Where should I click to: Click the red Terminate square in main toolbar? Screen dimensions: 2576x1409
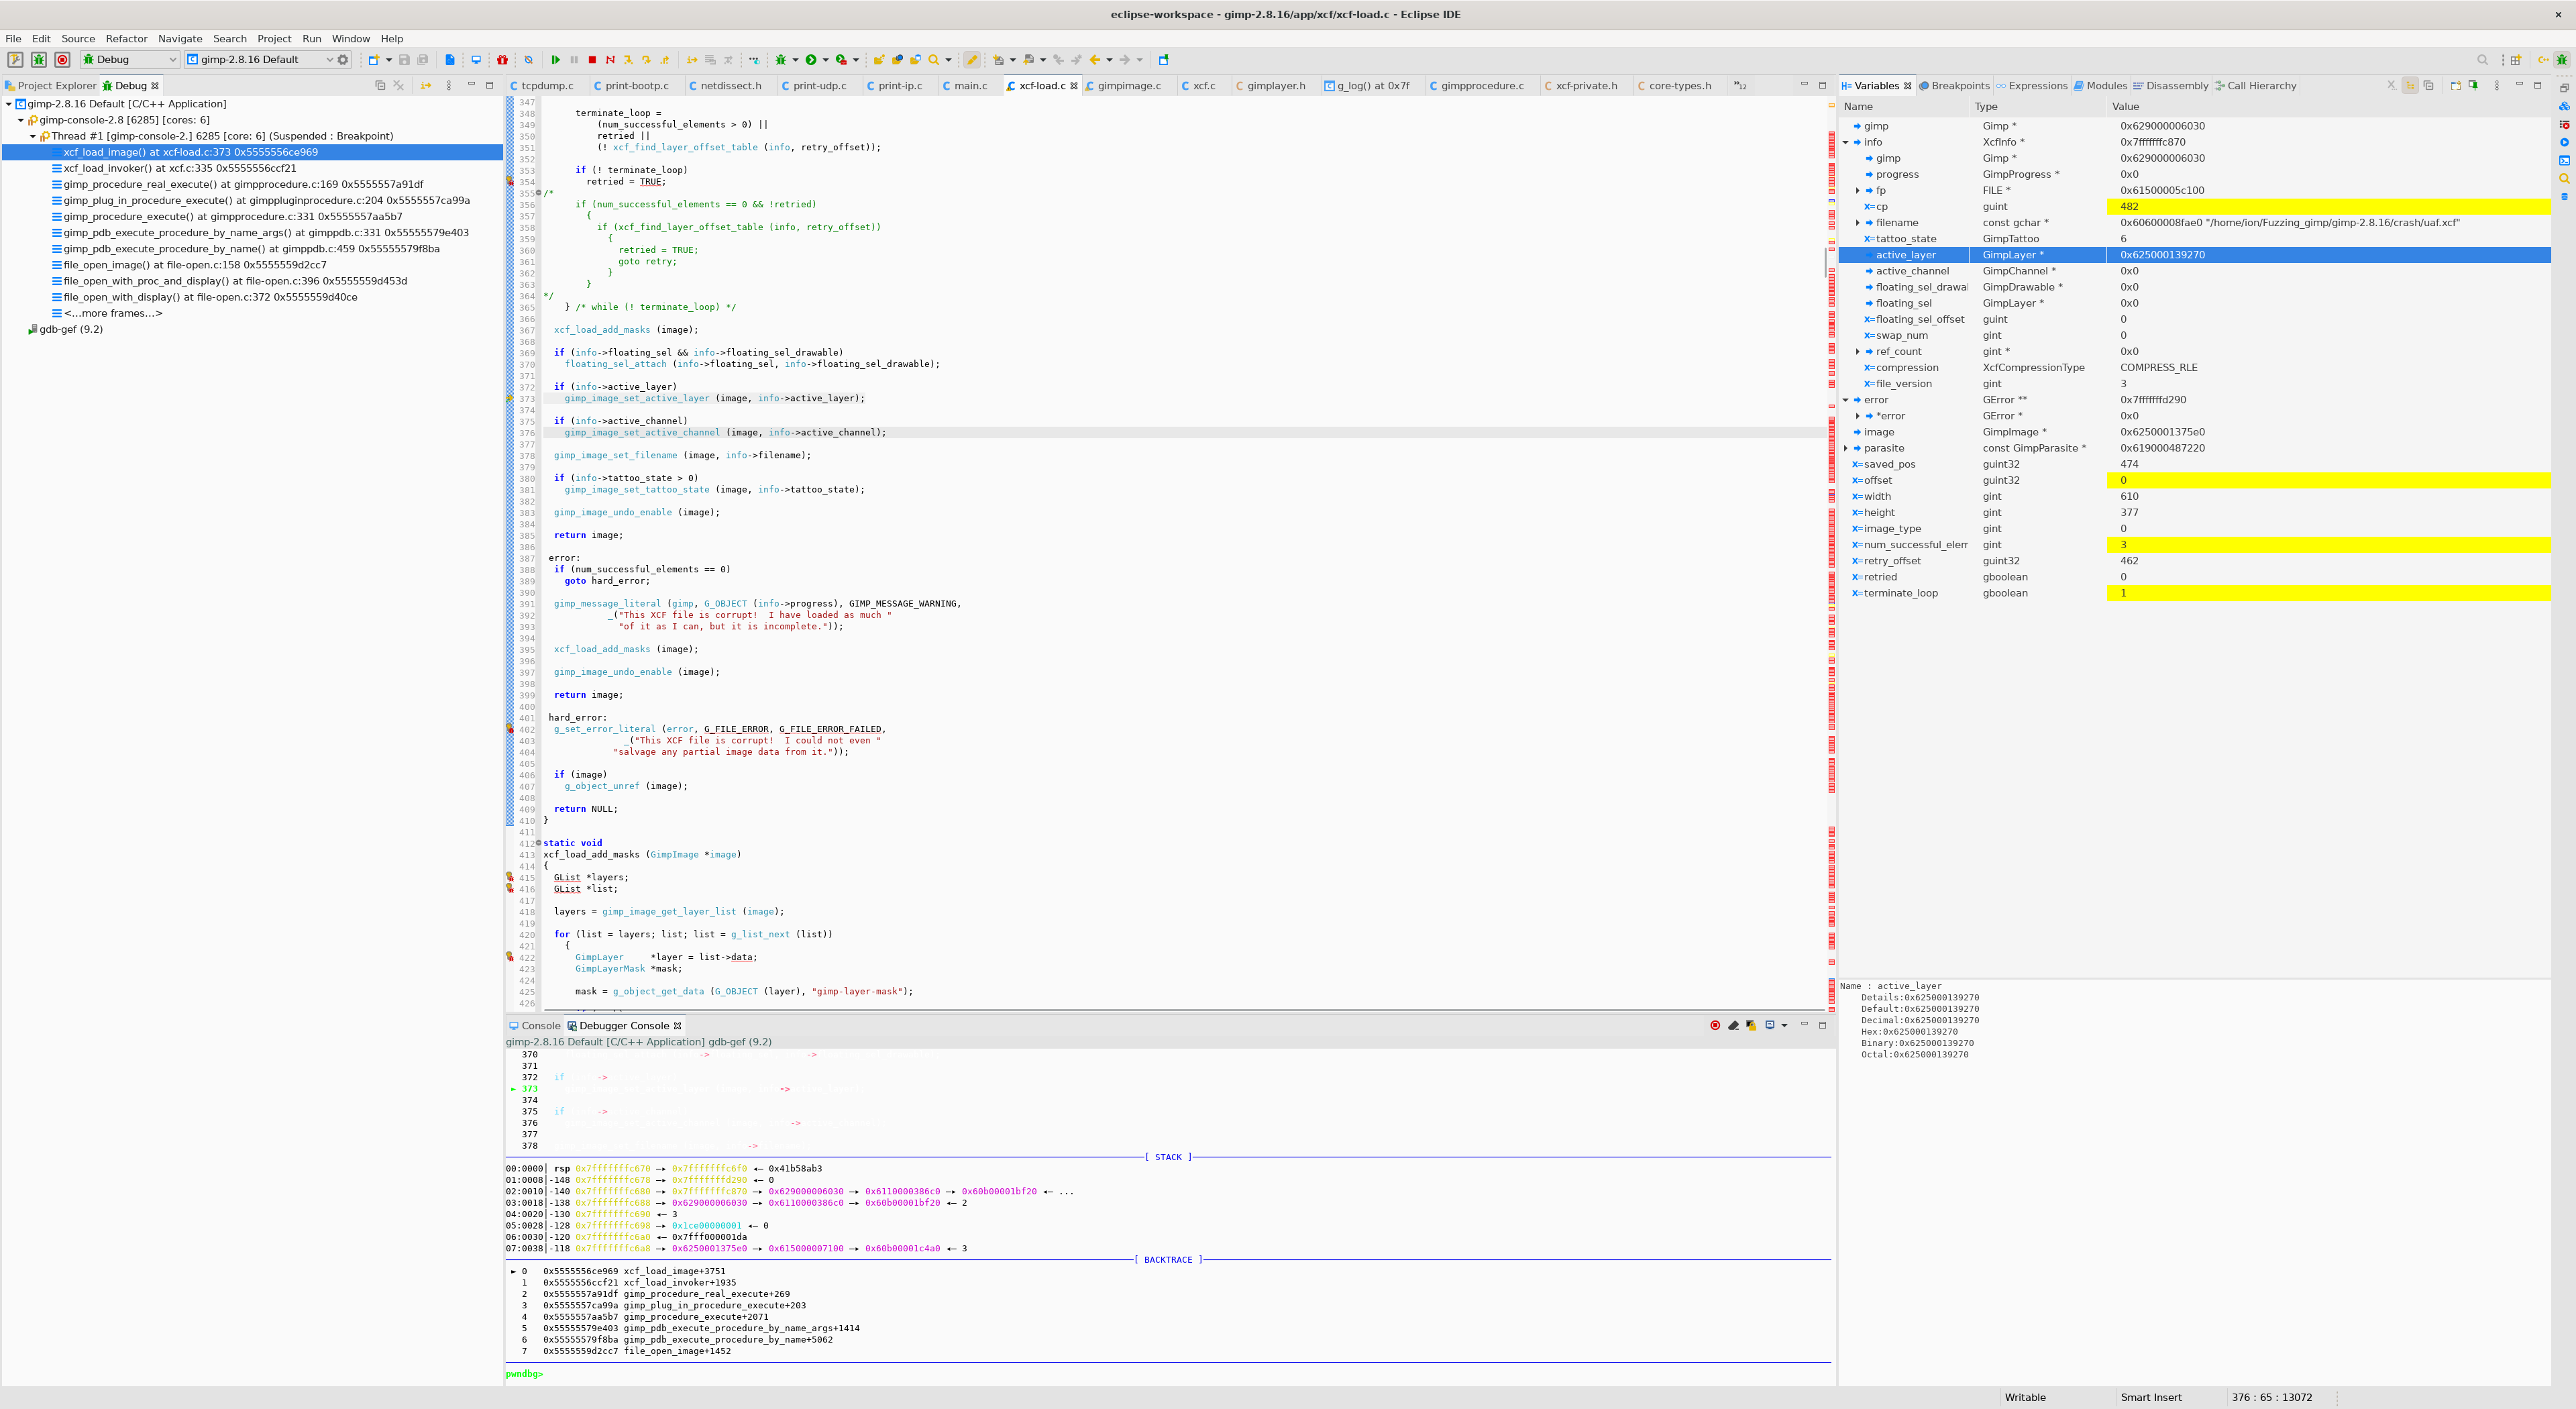(592, 60)
